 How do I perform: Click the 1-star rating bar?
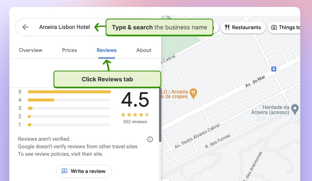pyautogui.click(x=69, y=125)
